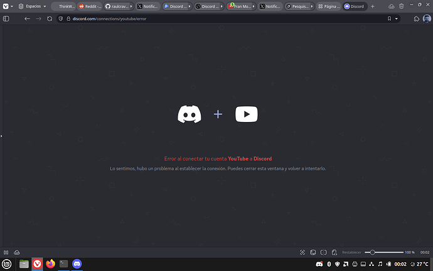Click Restablecer zoom reset button
433x271 pixels.
[351, 253]
